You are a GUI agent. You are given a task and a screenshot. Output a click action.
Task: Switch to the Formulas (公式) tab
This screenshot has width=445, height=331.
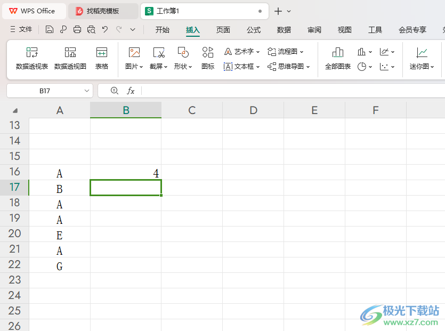click(x=254, y=30)
